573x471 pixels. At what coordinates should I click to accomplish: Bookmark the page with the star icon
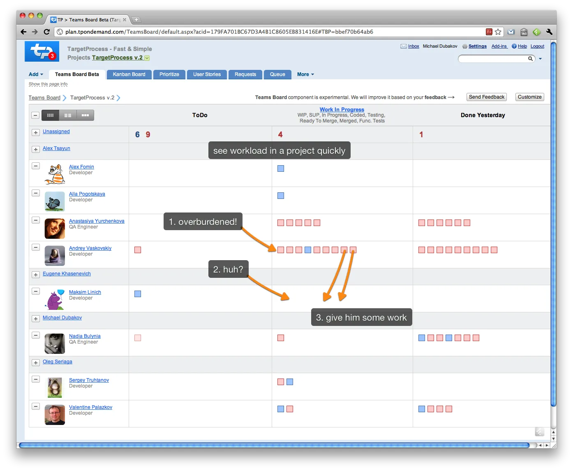[x=498, y=32]
